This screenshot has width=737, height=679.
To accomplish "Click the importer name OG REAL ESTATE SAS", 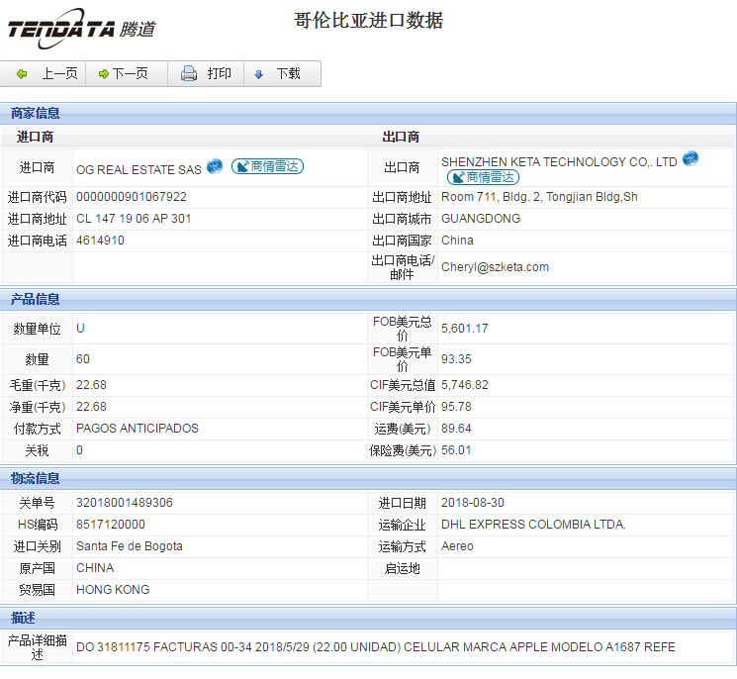I will 138,169.
